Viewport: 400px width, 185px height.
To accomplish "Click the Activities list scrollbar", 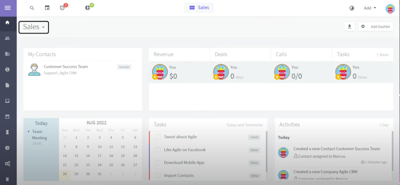I will pyautogui.click(x=392, y=152).
